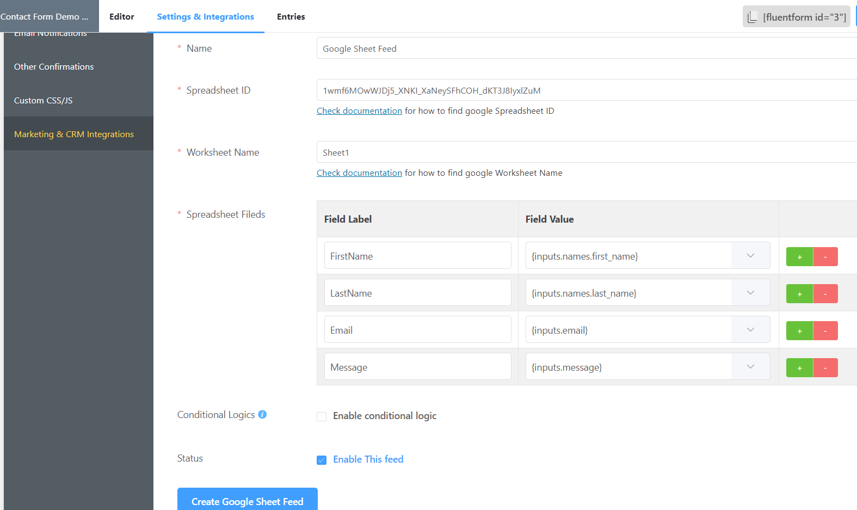Image resolution: width=857 pixels, height=510 pixels.
Task: Add a row after Email field
Action: pos(799,330)
